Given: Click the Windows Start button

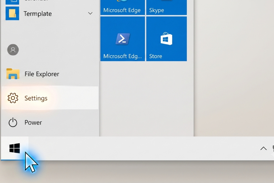Looking at the screenshot, I should 15,148.
